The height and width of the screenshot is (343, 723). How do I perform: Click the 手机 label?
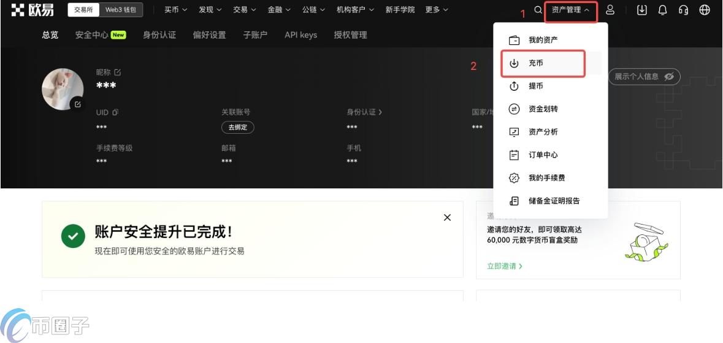354,148
